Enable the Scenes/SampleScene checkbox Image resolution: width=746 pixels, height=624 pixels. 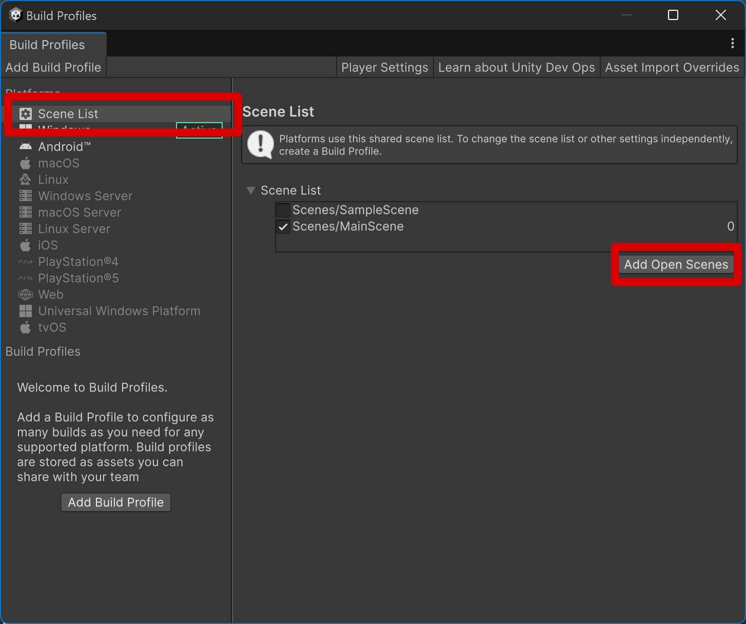283,210
